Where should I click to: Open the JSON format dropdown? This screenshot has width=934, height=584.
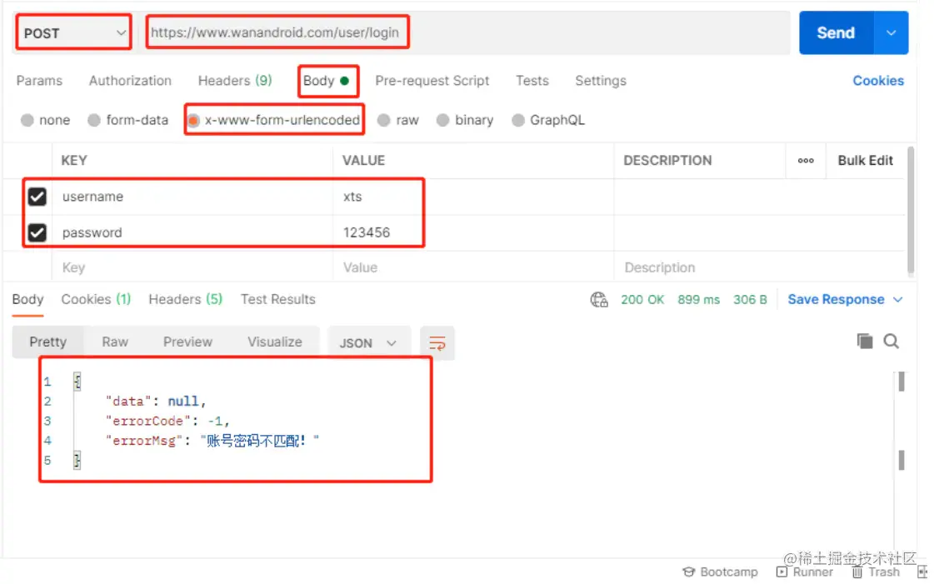pyautogui.click(x=369, y=343)
